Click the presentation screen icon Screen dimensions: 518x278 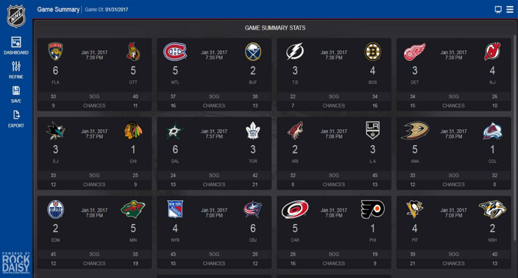click(498, 10)
